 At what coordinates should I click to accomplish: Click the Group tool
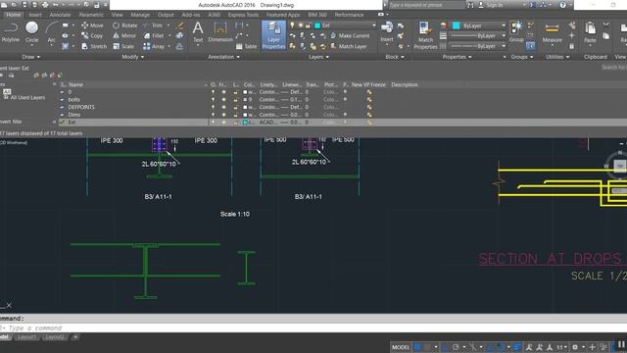(x=516, y=32)
